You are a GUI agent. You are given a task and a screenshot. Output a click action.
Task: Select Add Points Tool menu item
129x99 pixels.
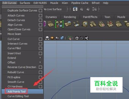pyautogui.click(x=22, y=92)
